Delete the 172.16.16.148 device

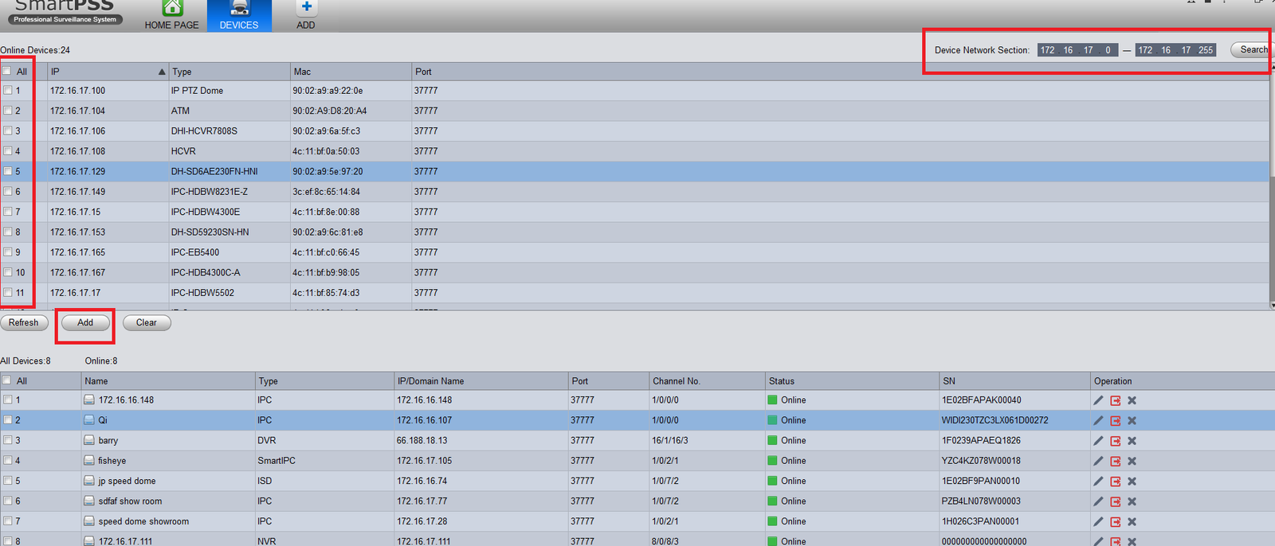coord(1132,400)
